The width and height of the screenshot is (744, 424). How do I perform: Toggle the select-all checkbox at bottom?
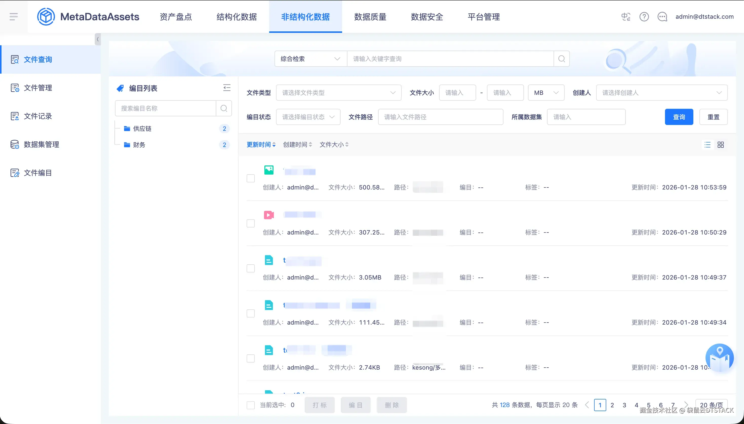(251, 405)
